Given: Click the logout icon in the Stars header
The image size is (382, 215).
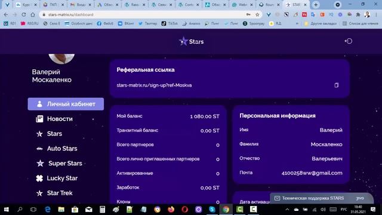Looking at the screenshot, I should click(x=348, y=41).
